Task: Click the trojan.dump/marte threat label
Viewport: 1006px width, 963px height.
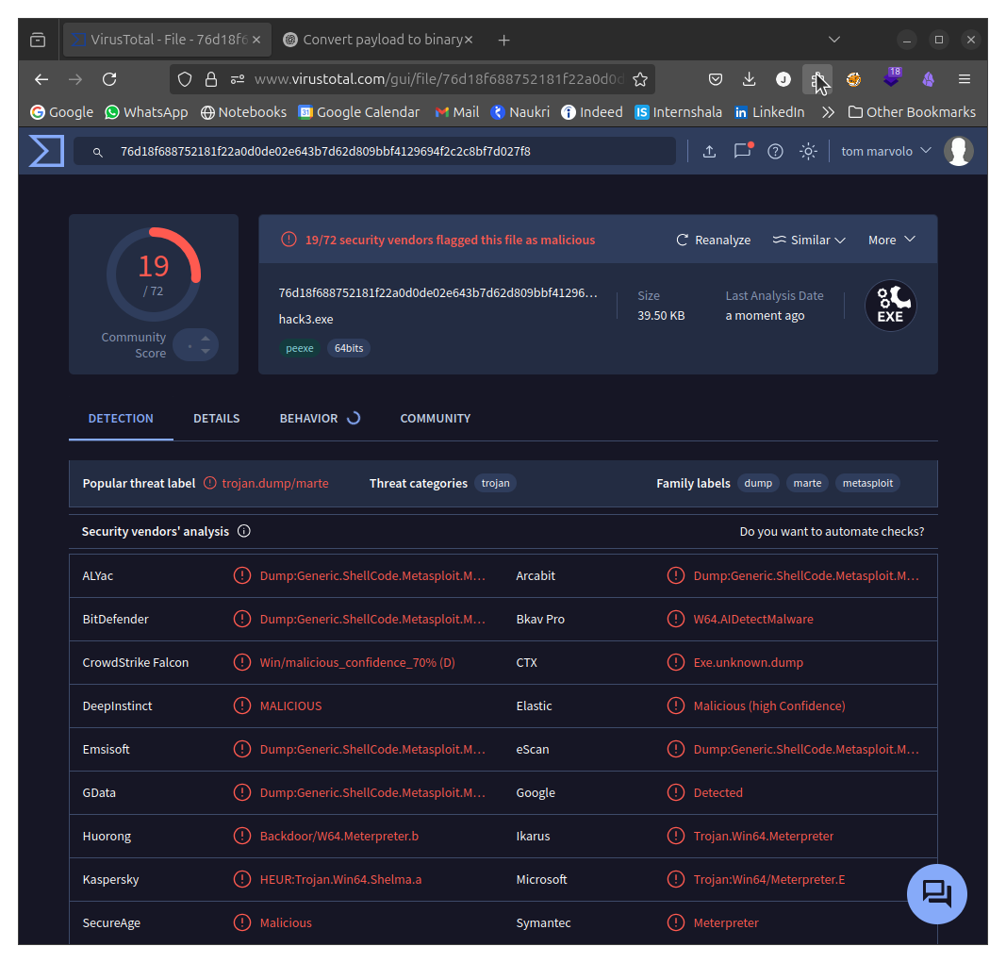Action: pos(274,484)
